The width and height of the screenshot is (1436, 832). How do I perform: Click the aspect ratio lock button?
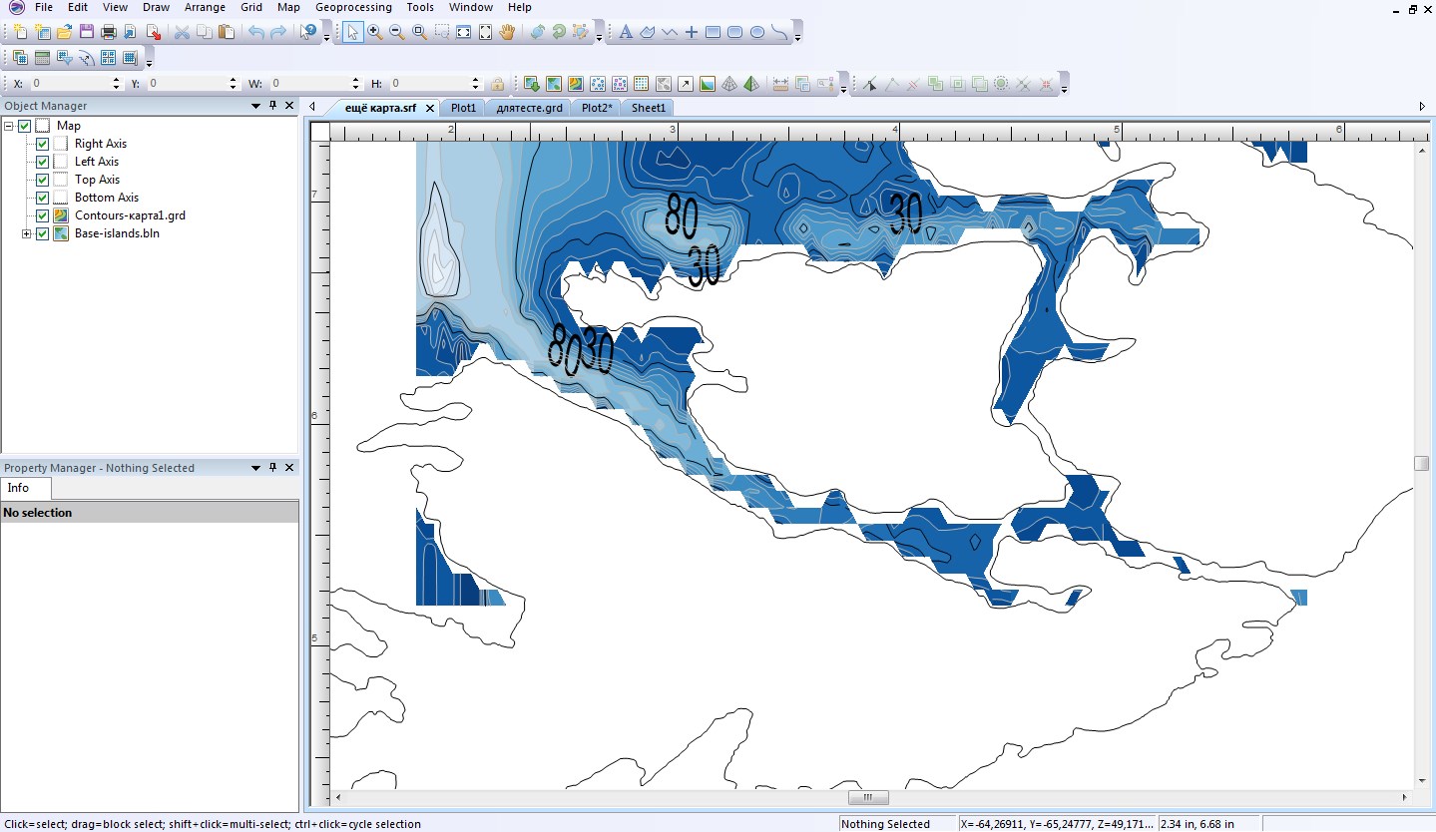tap(497, 83)
